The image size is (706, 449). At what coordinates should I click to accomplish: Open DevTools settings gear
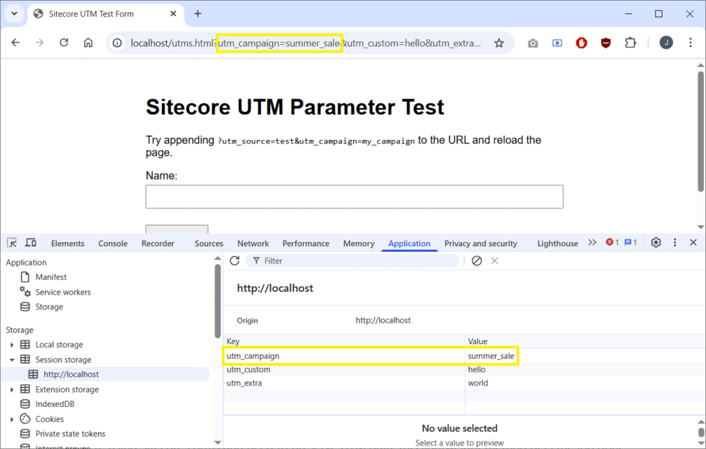pos(656,243)
